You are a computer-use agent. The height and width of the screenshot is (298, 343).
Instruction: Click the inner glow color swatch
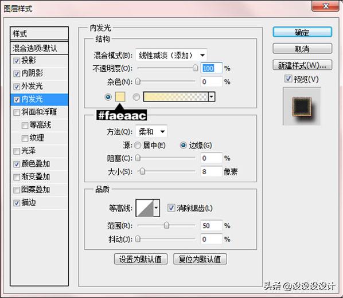pos(120,97)
